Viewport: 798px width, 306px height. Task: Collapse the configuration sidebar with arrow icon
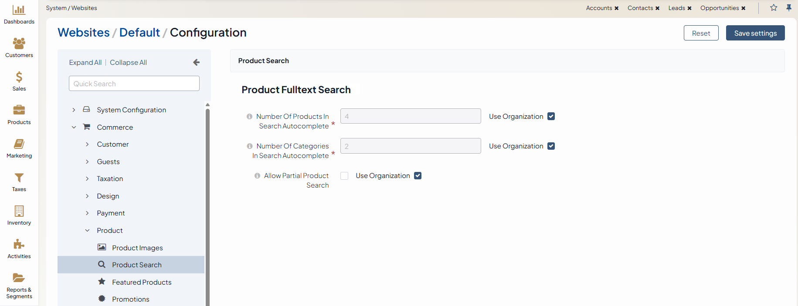pyautogui.click(x=197, y=62)
